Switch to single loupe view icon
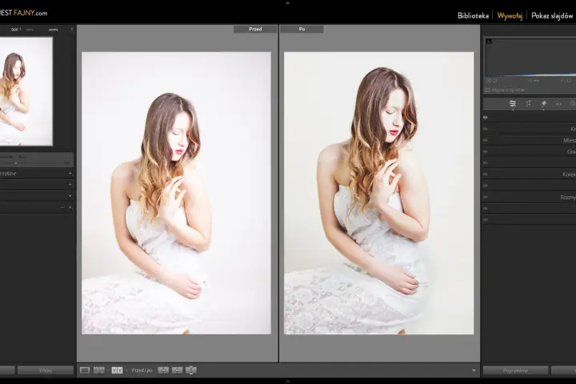This screenshot has width=576, height=384. click(85, 370)
